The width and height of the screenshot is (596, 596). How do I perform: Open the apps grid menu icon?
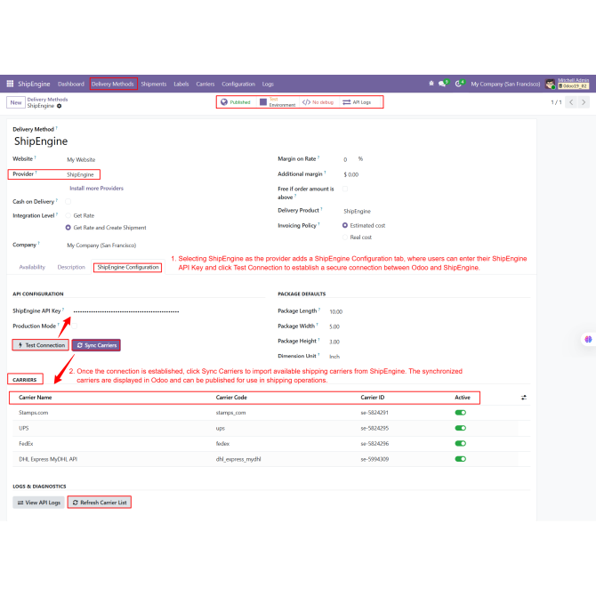point(11,84)
